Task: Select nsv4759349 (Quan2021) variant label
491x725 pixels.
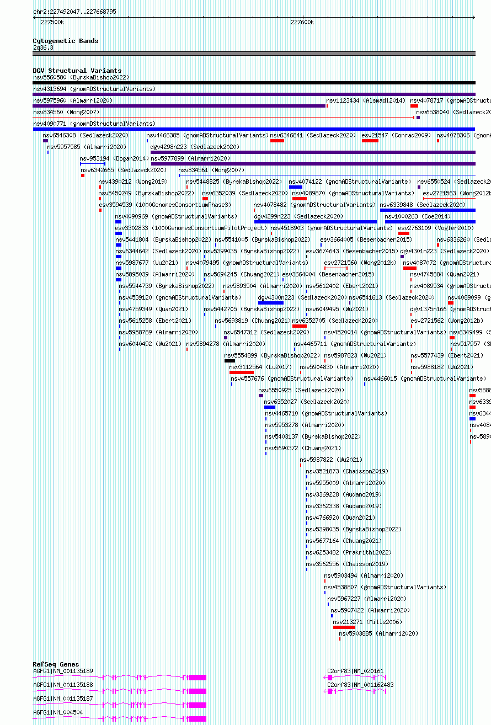Action: (x=154, y=309)
